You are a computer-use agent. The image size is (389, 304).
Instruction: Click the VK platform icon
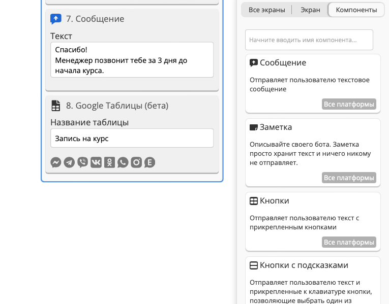96,162
